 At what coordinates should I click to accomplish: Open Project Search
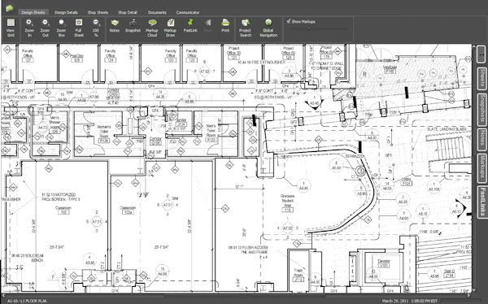(246, 28)
